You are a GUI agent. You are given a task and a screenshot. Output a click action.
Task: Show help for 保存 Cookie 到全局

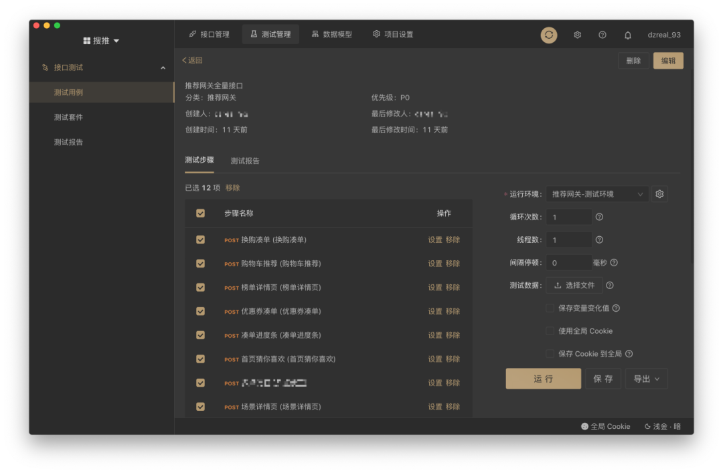[x=629, y=354]
